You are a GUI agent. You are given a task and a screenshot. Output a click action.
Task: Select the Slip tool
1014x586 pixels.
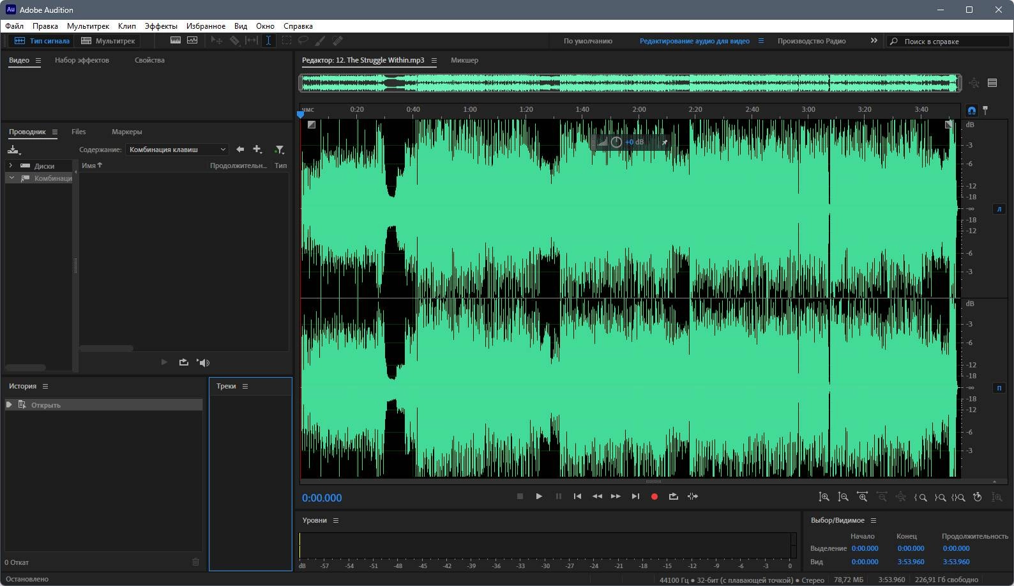252,40
